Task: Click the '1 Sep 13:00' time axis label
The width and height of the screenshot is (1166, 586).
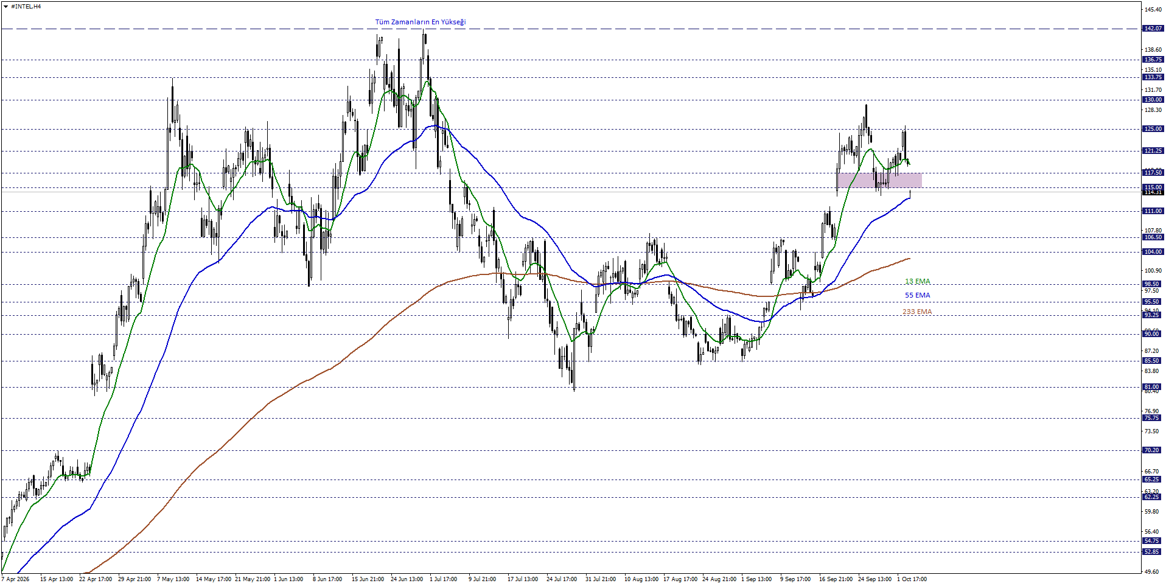Action: [756, 579]
